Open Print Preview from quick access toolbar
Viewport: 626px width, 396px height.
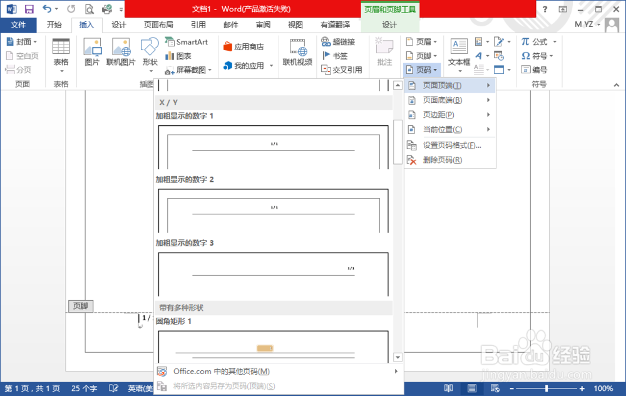[90, 9]
